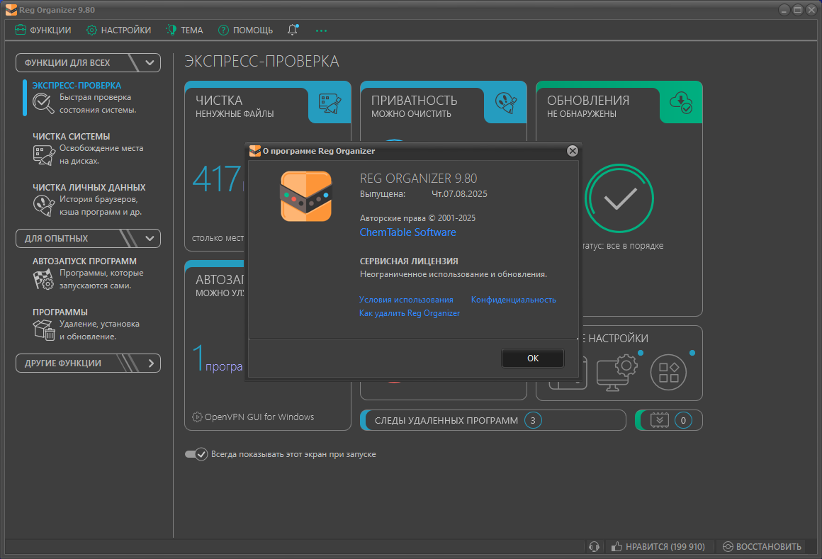
Task: Click the thumbs-up like icon
Action: (616, 546)
